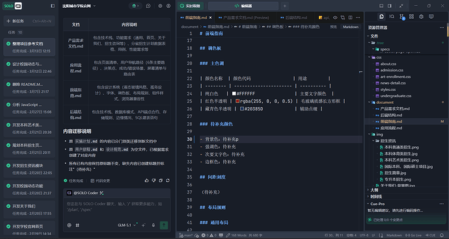Open markdown preview eye icon

(335, 18)
